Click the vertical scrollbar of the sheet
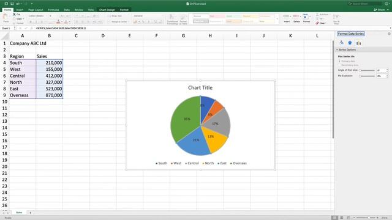 tap(333, 90)
